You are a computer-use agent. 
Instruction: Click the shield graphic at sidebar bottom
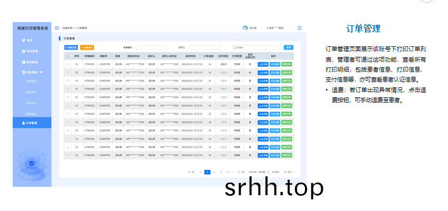32,163
